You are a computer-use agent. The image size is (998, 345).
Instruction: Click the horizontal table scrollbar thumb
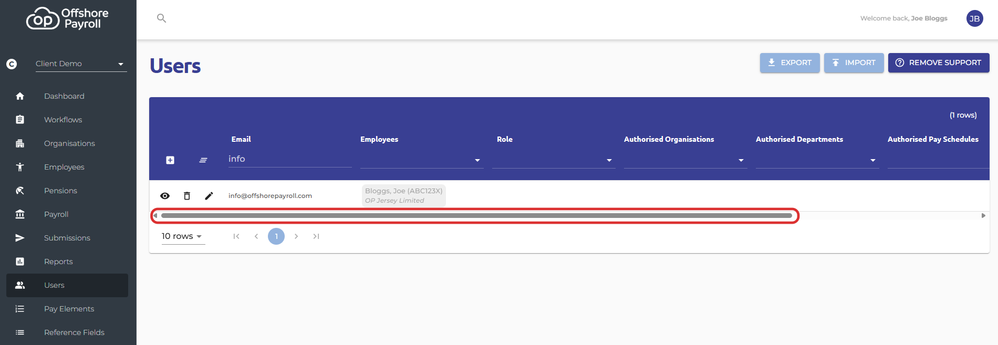pos(476,215)
